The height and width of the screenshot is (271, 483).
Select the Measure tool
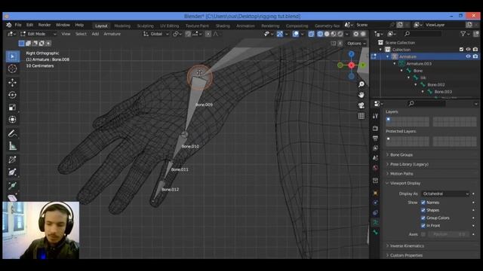pyautogui.click(x=12, y=146)
